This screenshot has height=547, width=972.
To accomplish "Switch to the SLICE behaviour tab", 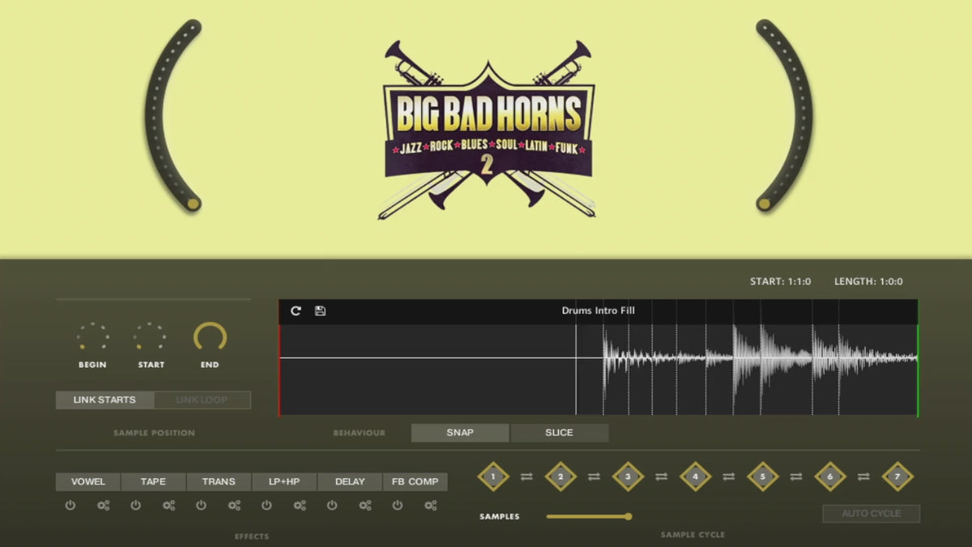I will point(559,433).
